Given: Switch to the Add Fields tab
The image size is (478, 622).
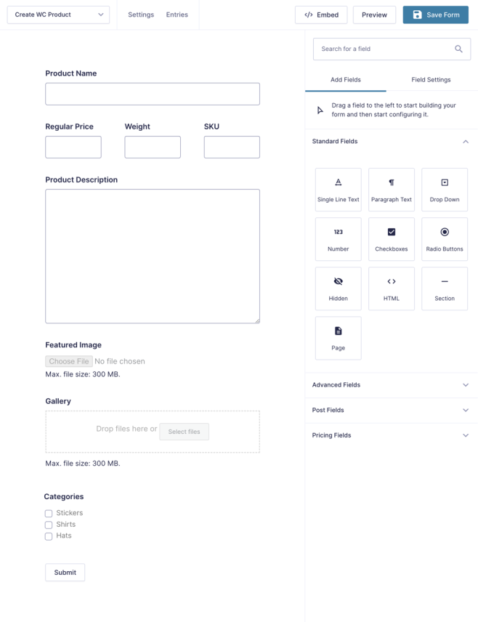Looking at the screenshot, I should [x=346, y=80].
